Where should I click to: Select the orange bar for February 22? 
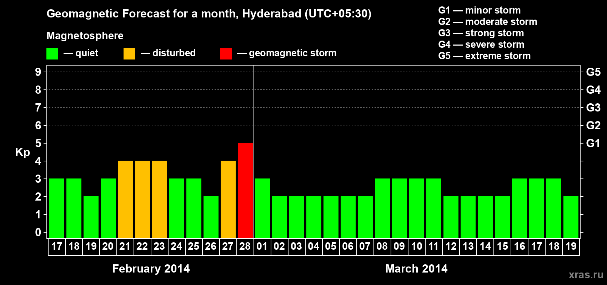pos(142,199)
